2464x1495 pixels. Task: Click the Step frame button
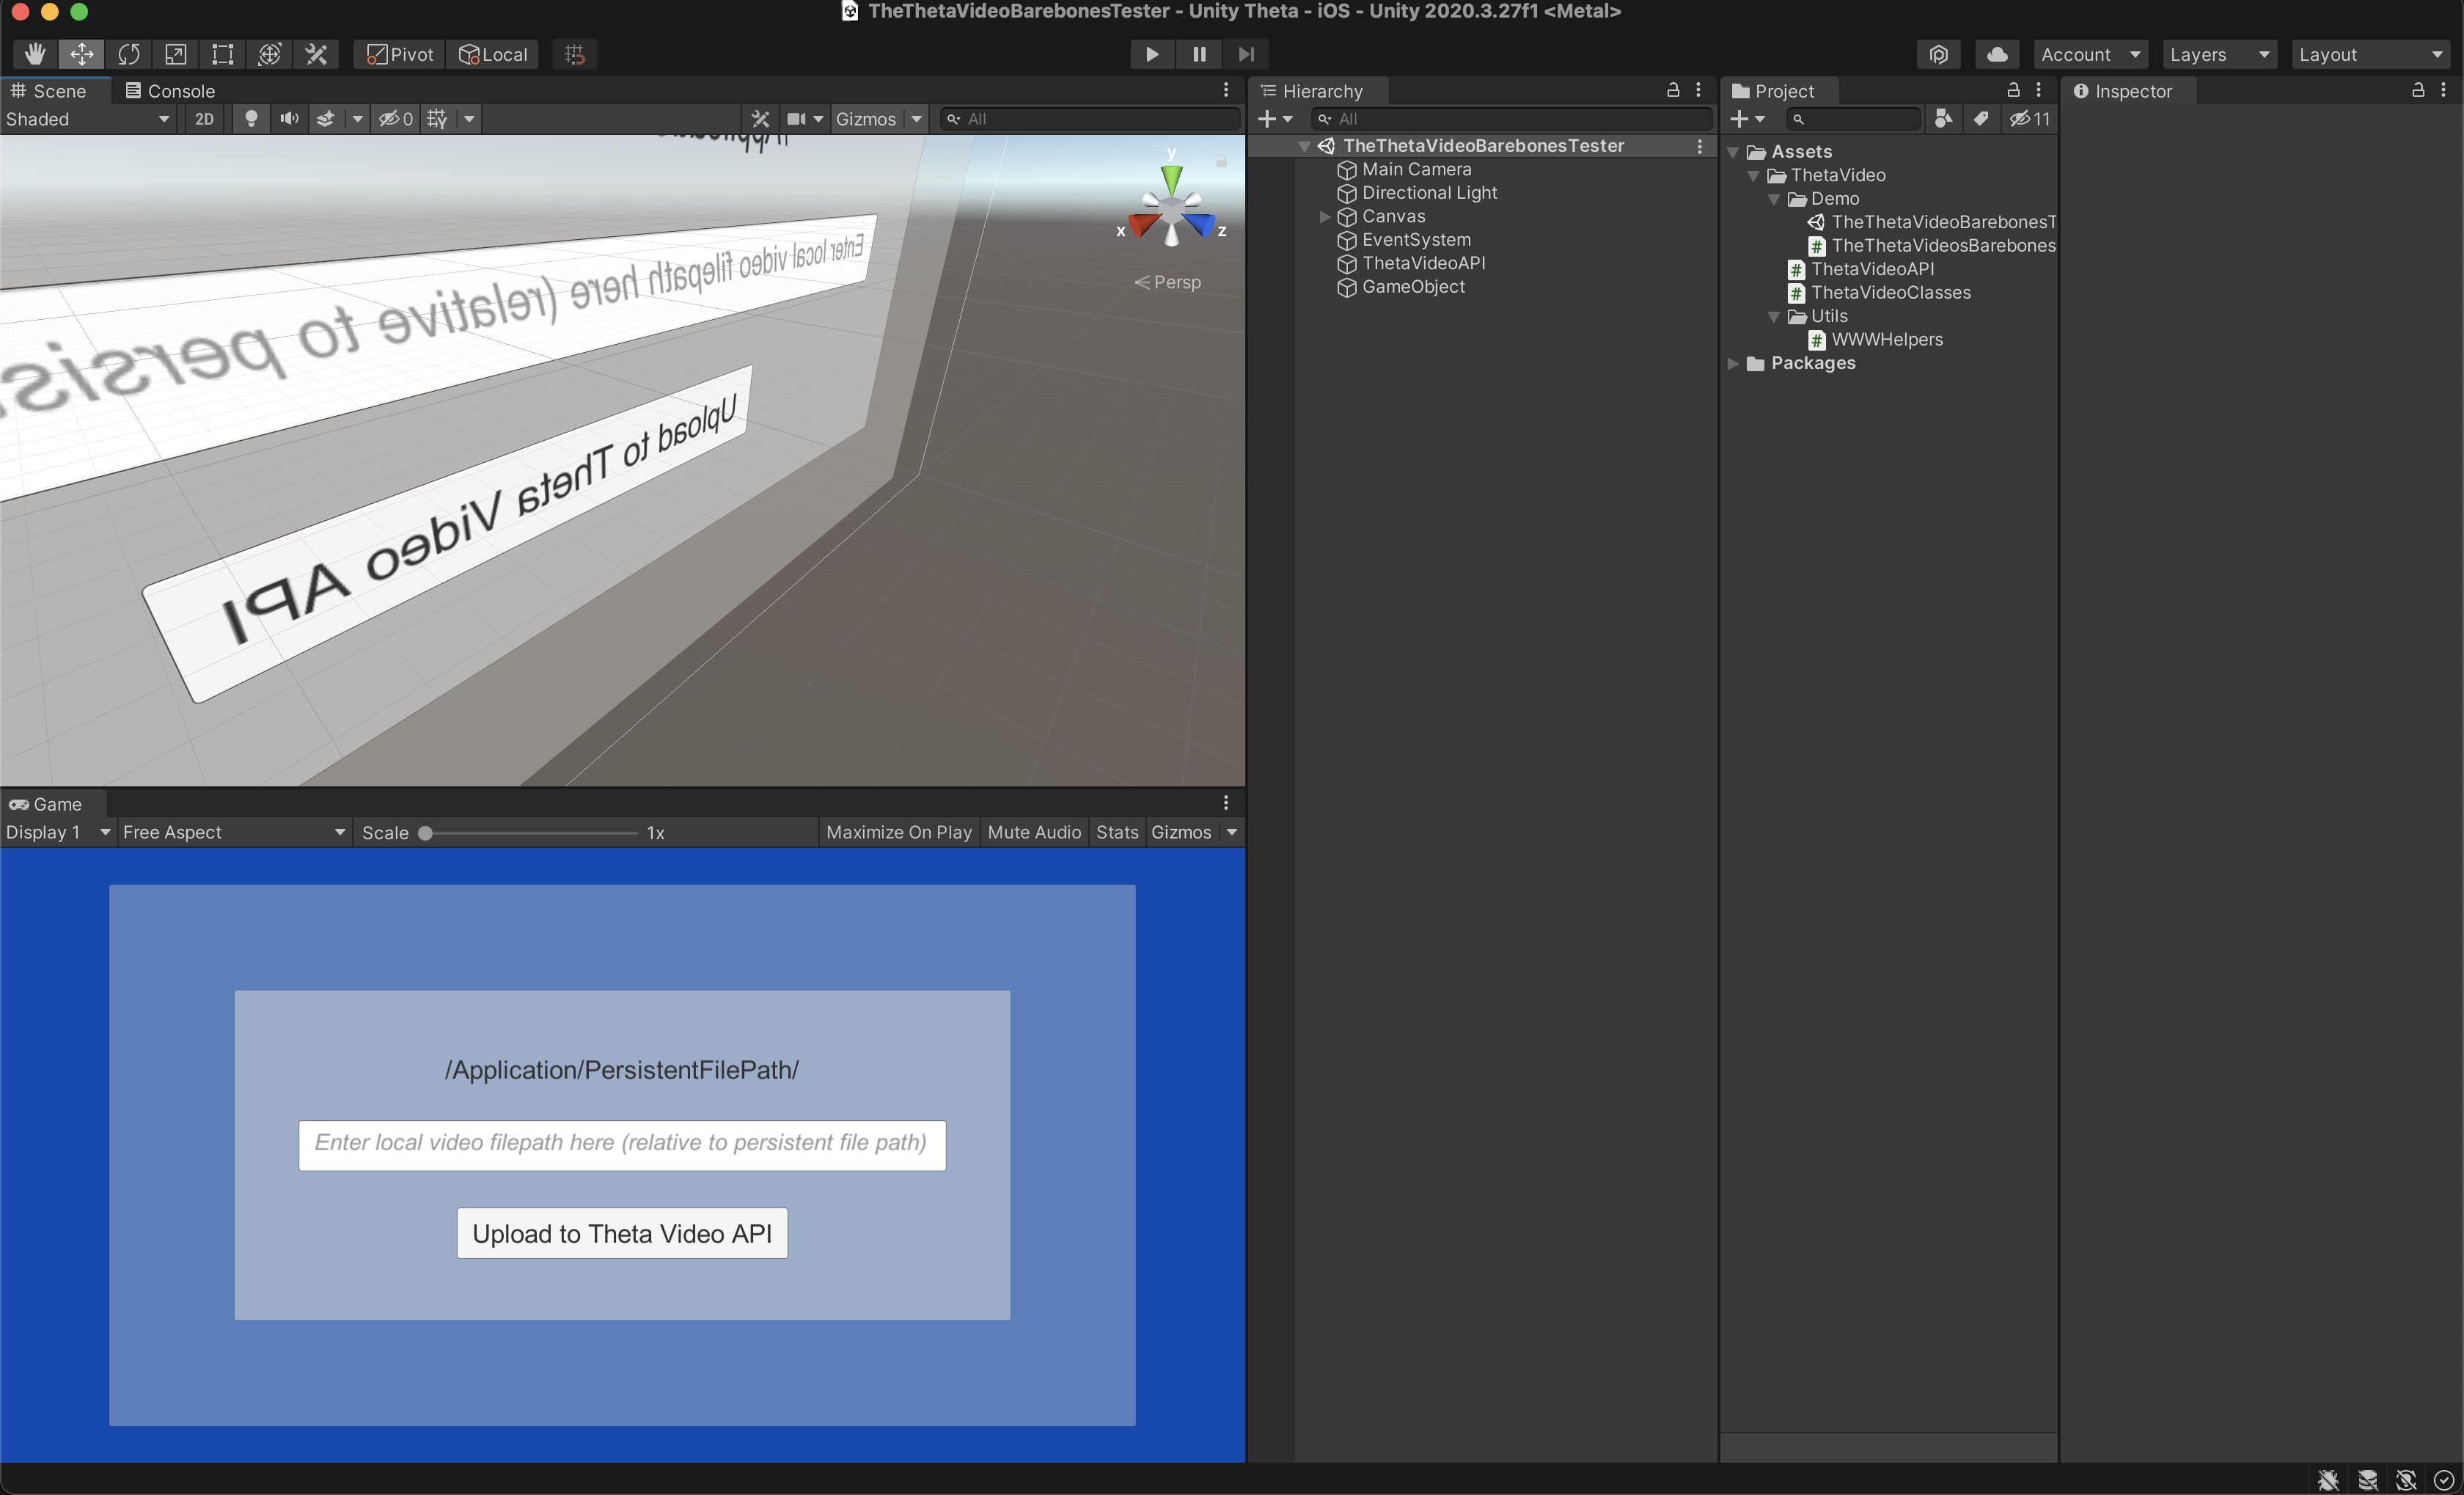pos(1246,54)
